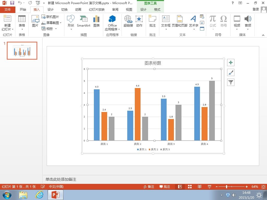This screenshot has height=200, width=267.
Task: Open the WordArt (艺术字) gallery
Action: [x=193, y=19]
